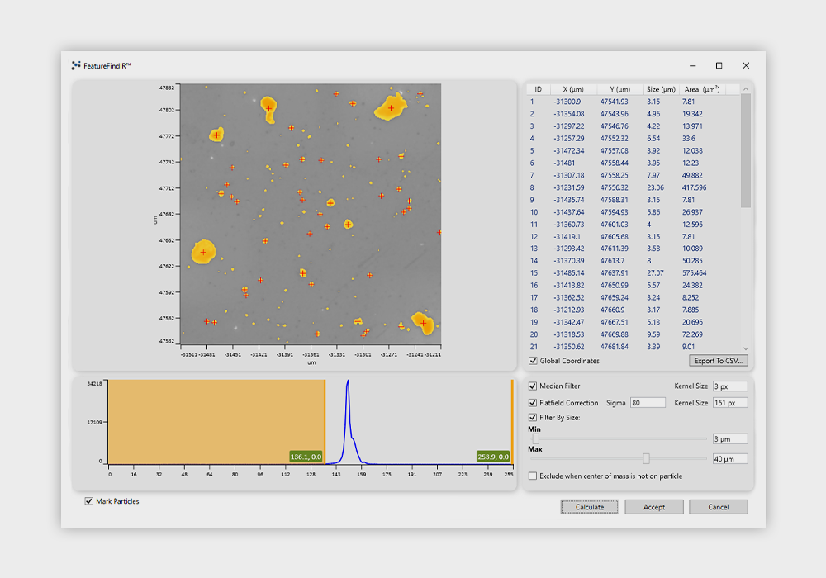This screenshot has height=578, width=826.
Task: Disable Flatfield Correction checkbox
Action: (x=533, y=403)
